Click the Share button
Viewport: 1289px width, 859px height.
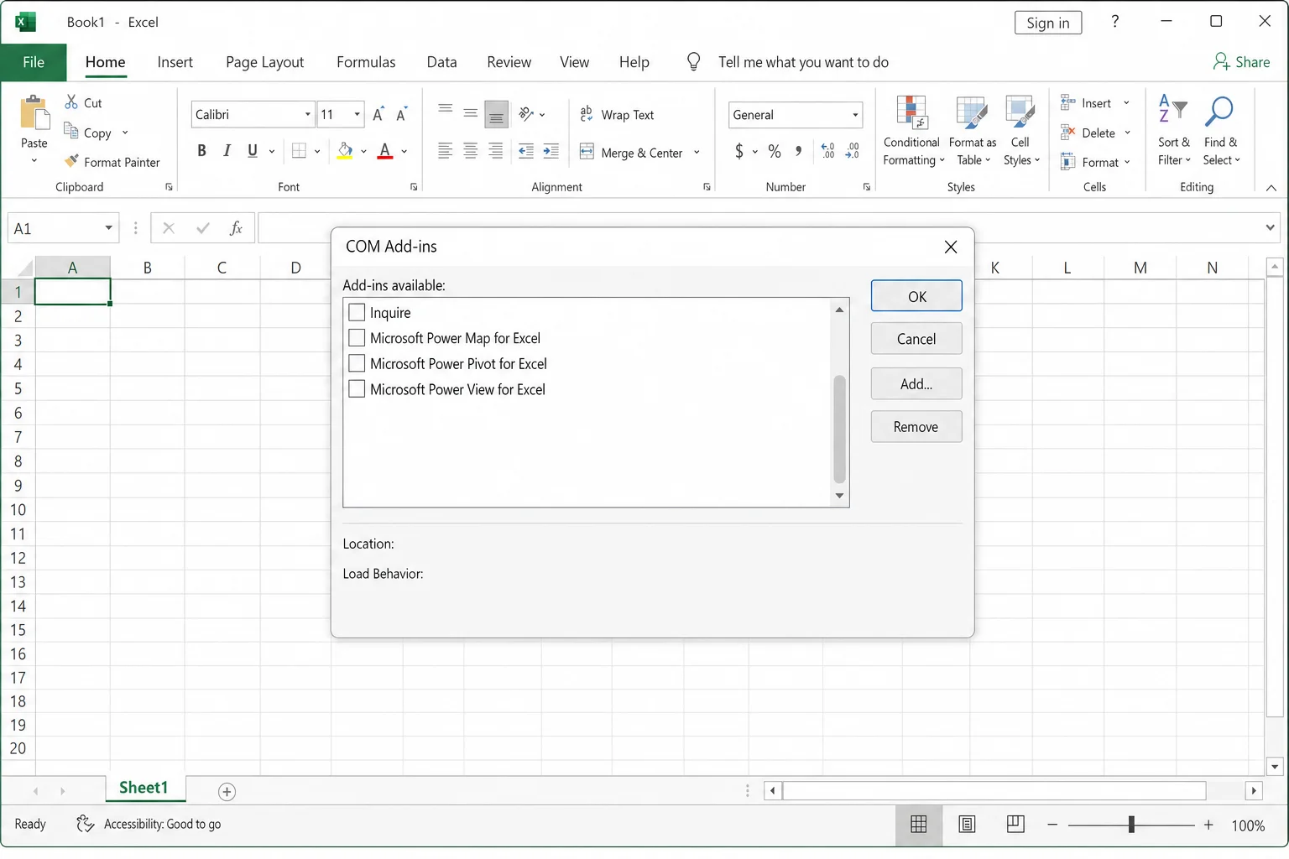(x=1241, y=62)
